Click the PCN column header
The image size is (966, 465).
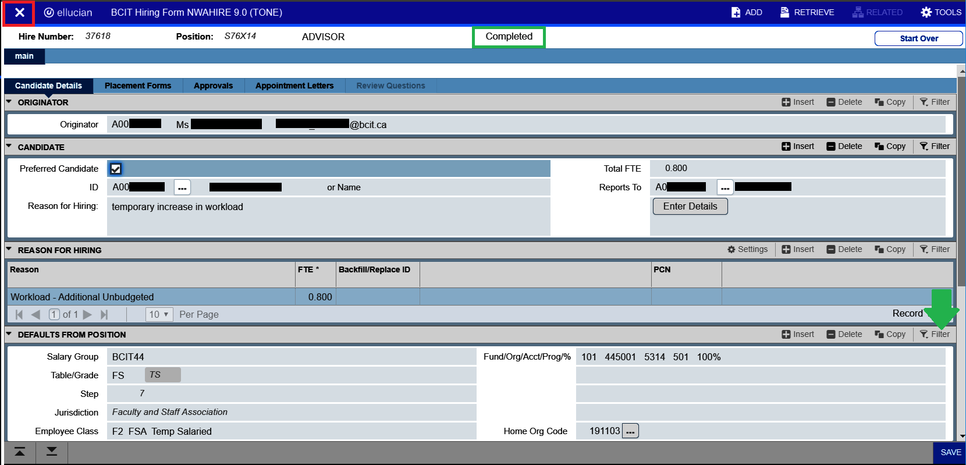686,275
